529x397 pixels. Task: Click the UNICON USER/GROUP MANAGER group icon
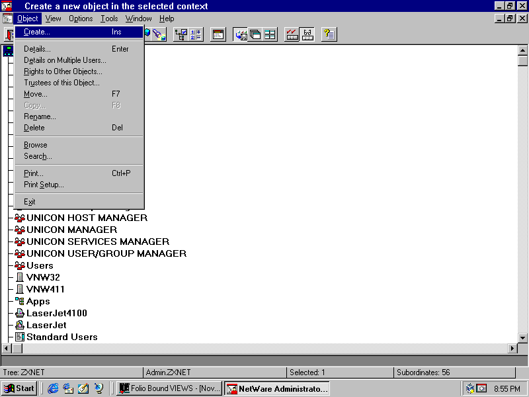(x=20, y=253)
